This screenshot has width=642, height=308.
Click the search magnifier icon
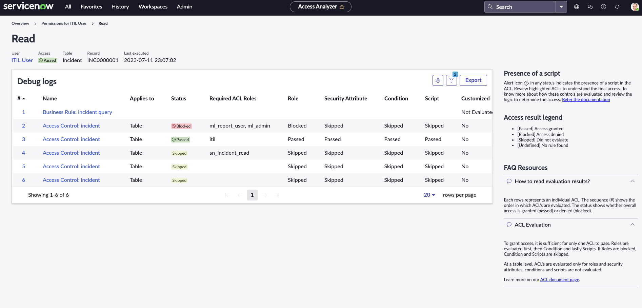(x=490, y=7)
